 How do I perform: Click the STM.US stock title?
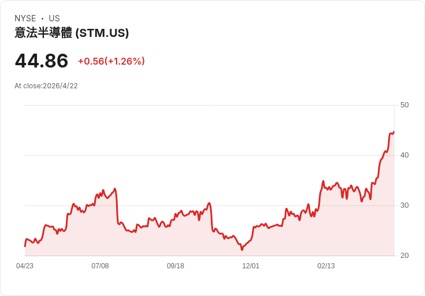point(72,33)
